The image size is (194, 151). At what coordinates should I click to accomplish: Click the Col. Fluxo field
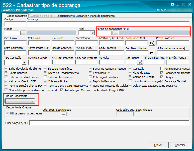(39, 43)
